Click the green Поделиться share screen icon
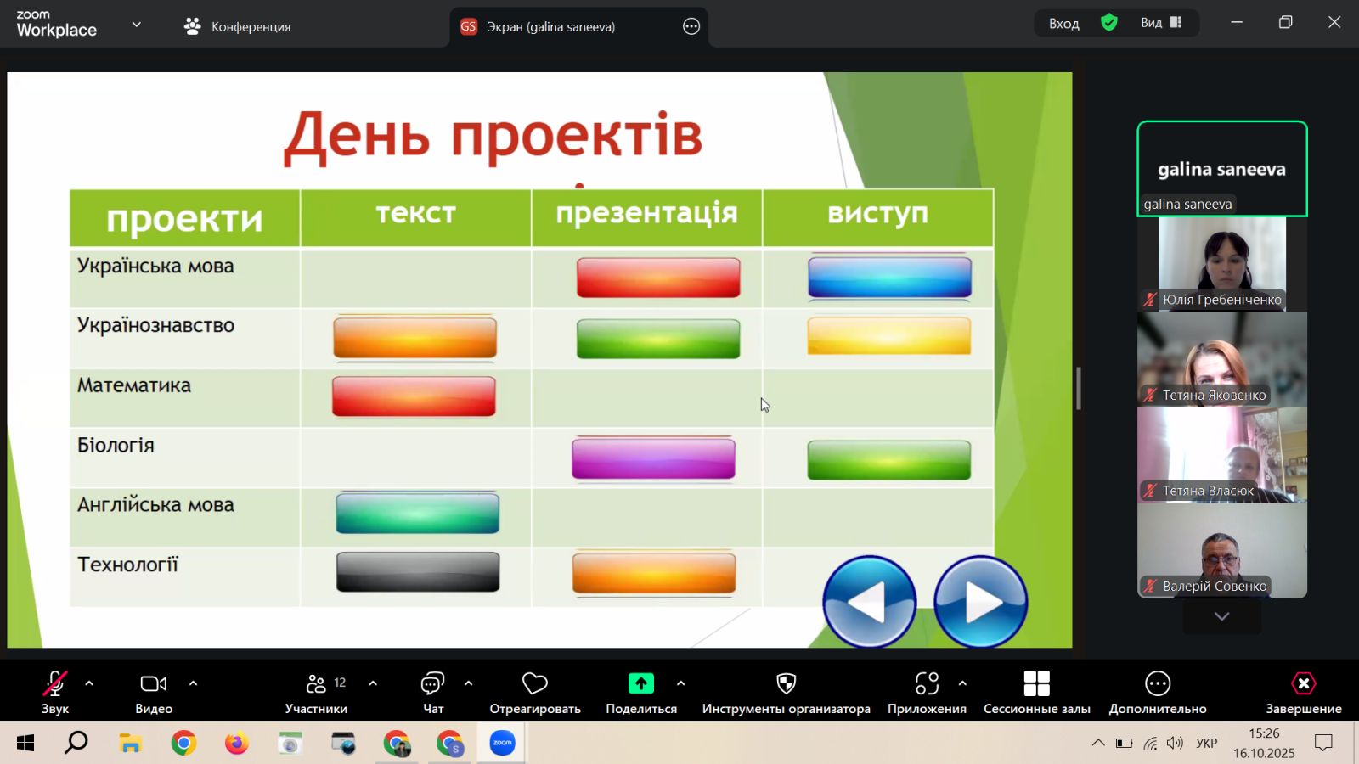 (640, 684)
